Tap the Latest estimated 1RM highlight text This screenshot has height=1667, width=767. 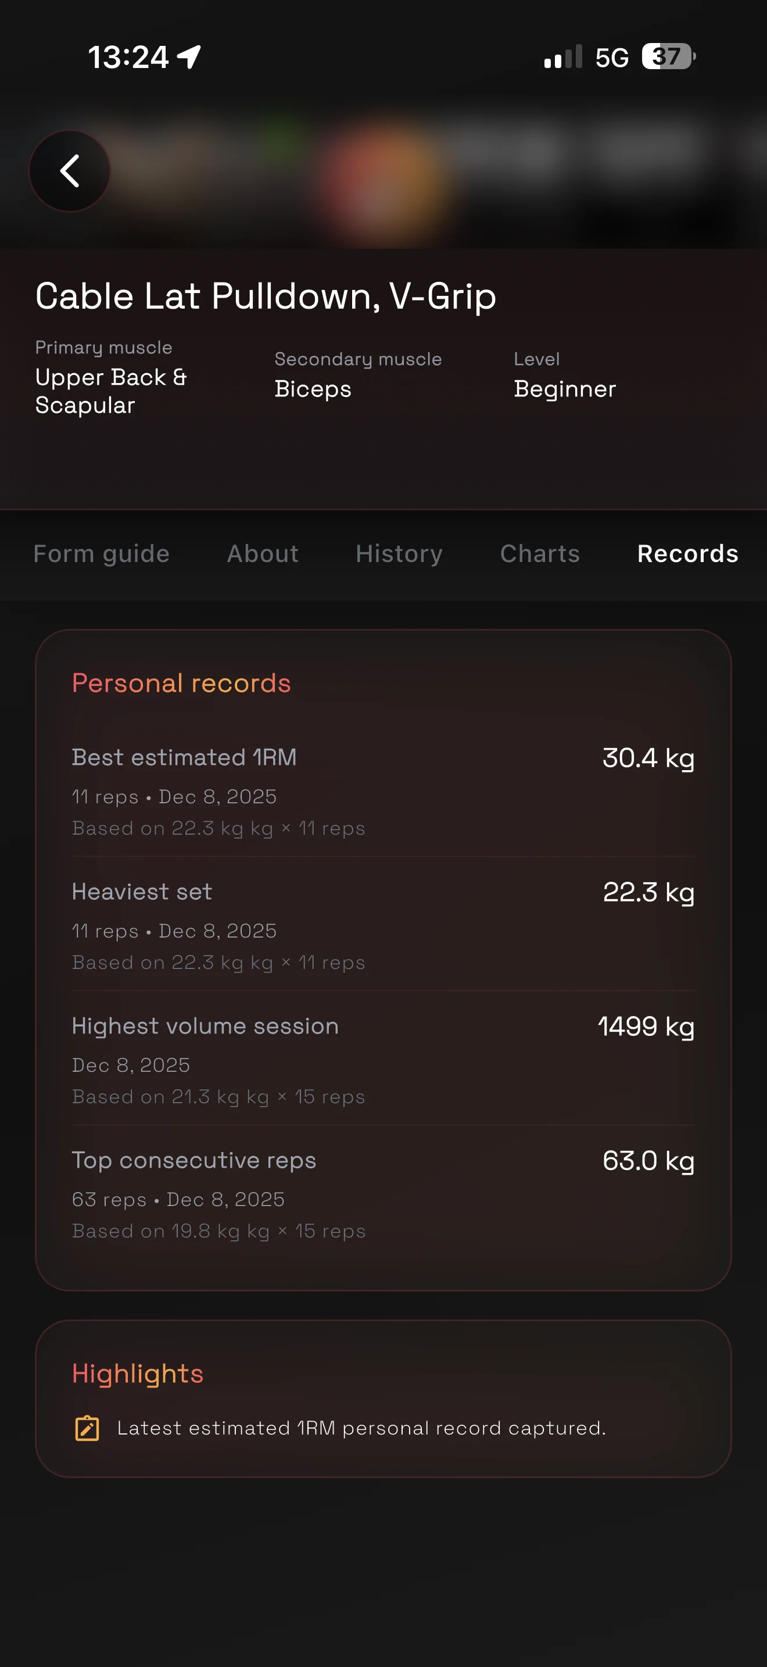click(361, 1428)
